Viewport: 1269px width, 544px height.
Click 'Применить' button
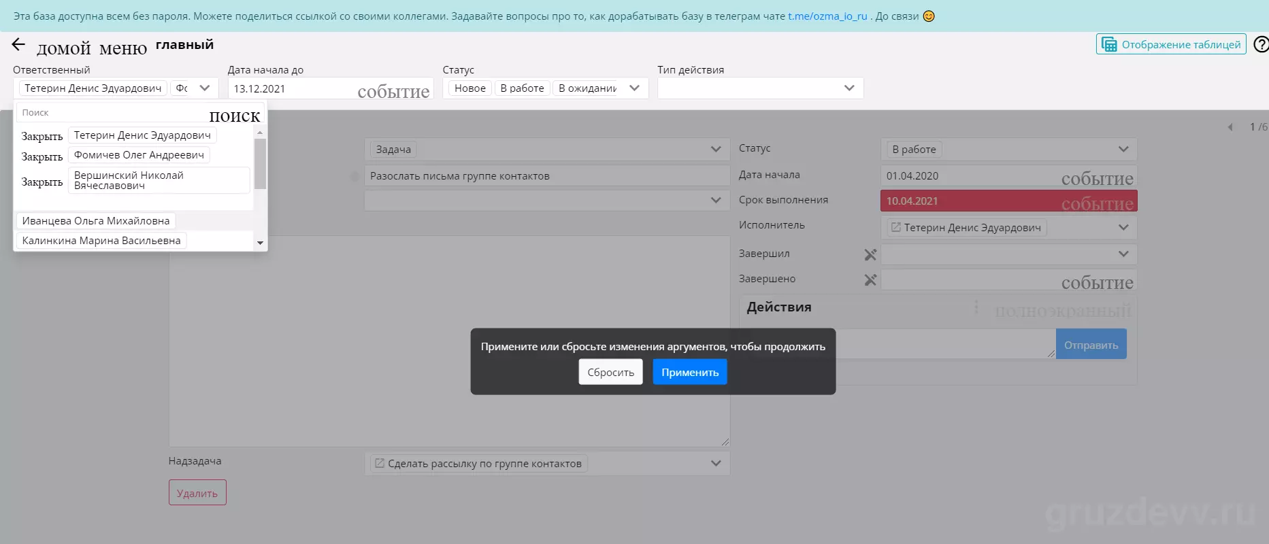690,372
